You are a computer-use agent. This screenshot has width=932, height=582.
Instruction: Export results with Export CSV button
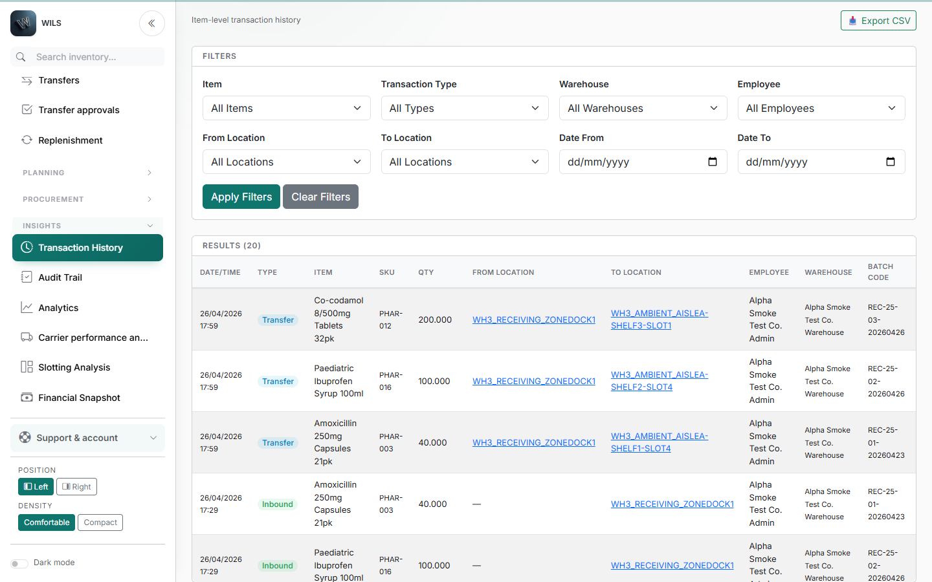click(878, 21)
